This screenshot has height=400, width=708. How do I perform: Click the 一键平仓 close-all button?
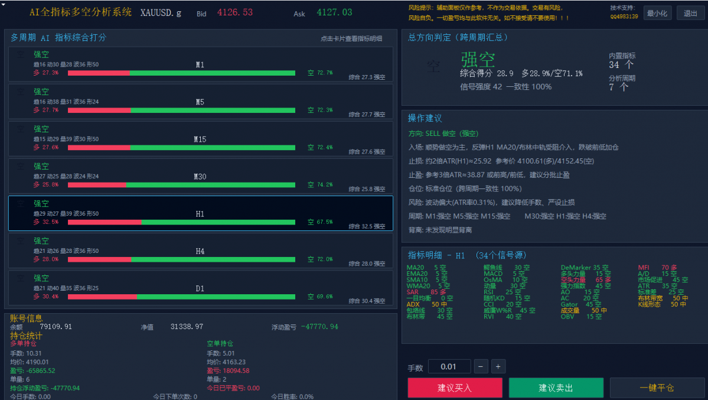[x=657, y=388]
